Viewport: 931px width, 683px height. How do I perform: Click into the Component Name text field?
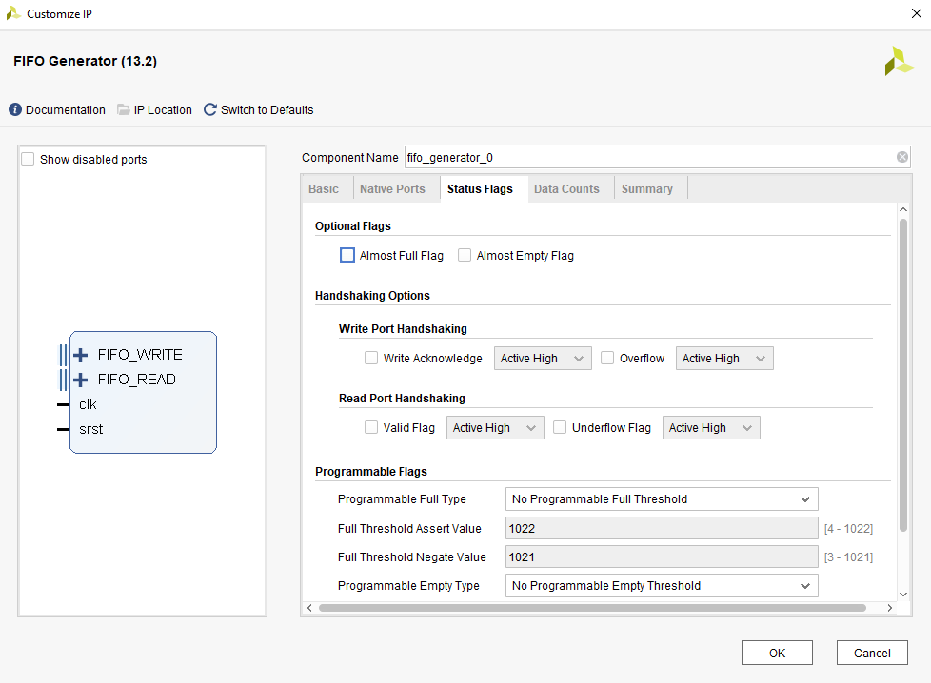coord(647,158)
